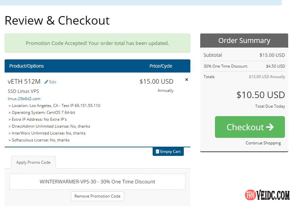This screenshot has width=300, height=210.
Task: Click the Order Summary panel header
Action: [244, 41]
